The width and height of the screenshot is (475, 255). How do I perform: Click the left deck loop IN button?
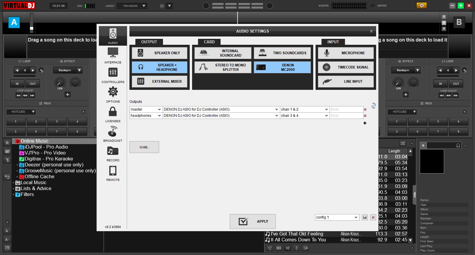(17, 84)
